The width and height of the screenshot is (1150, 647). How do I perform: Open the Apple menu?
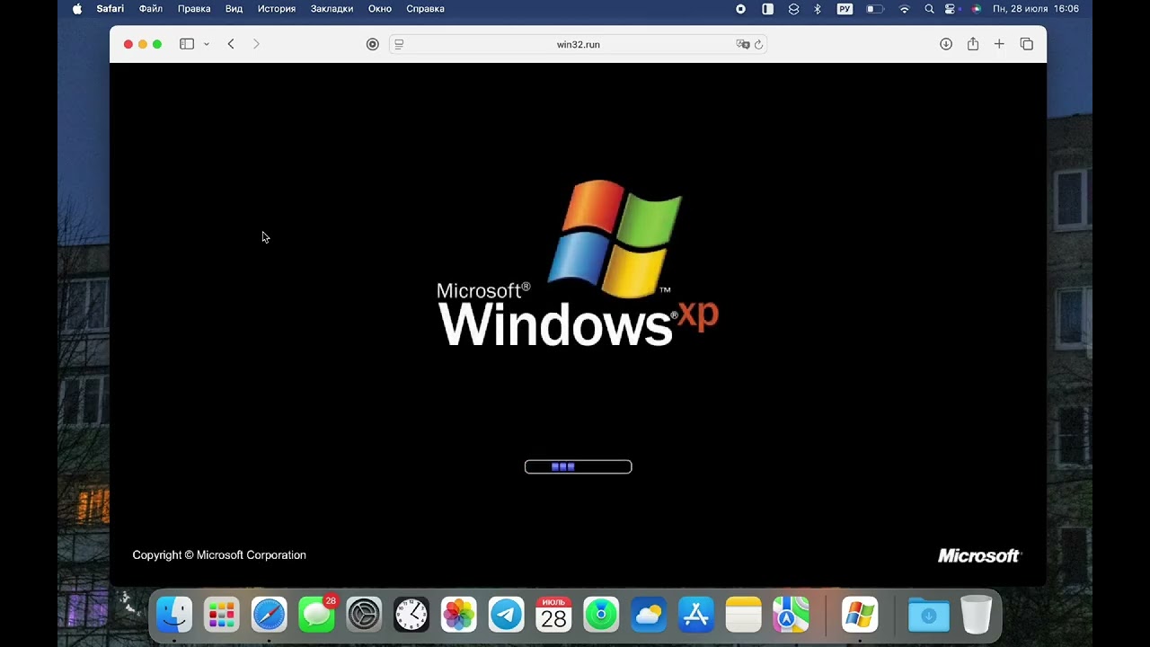77,9
